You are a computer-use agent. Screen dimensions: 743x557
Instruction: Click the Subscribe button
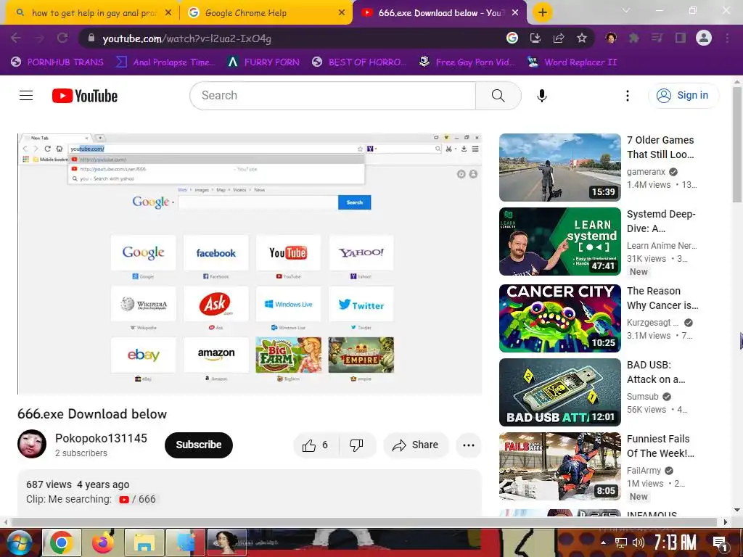[x=199, y=445]
